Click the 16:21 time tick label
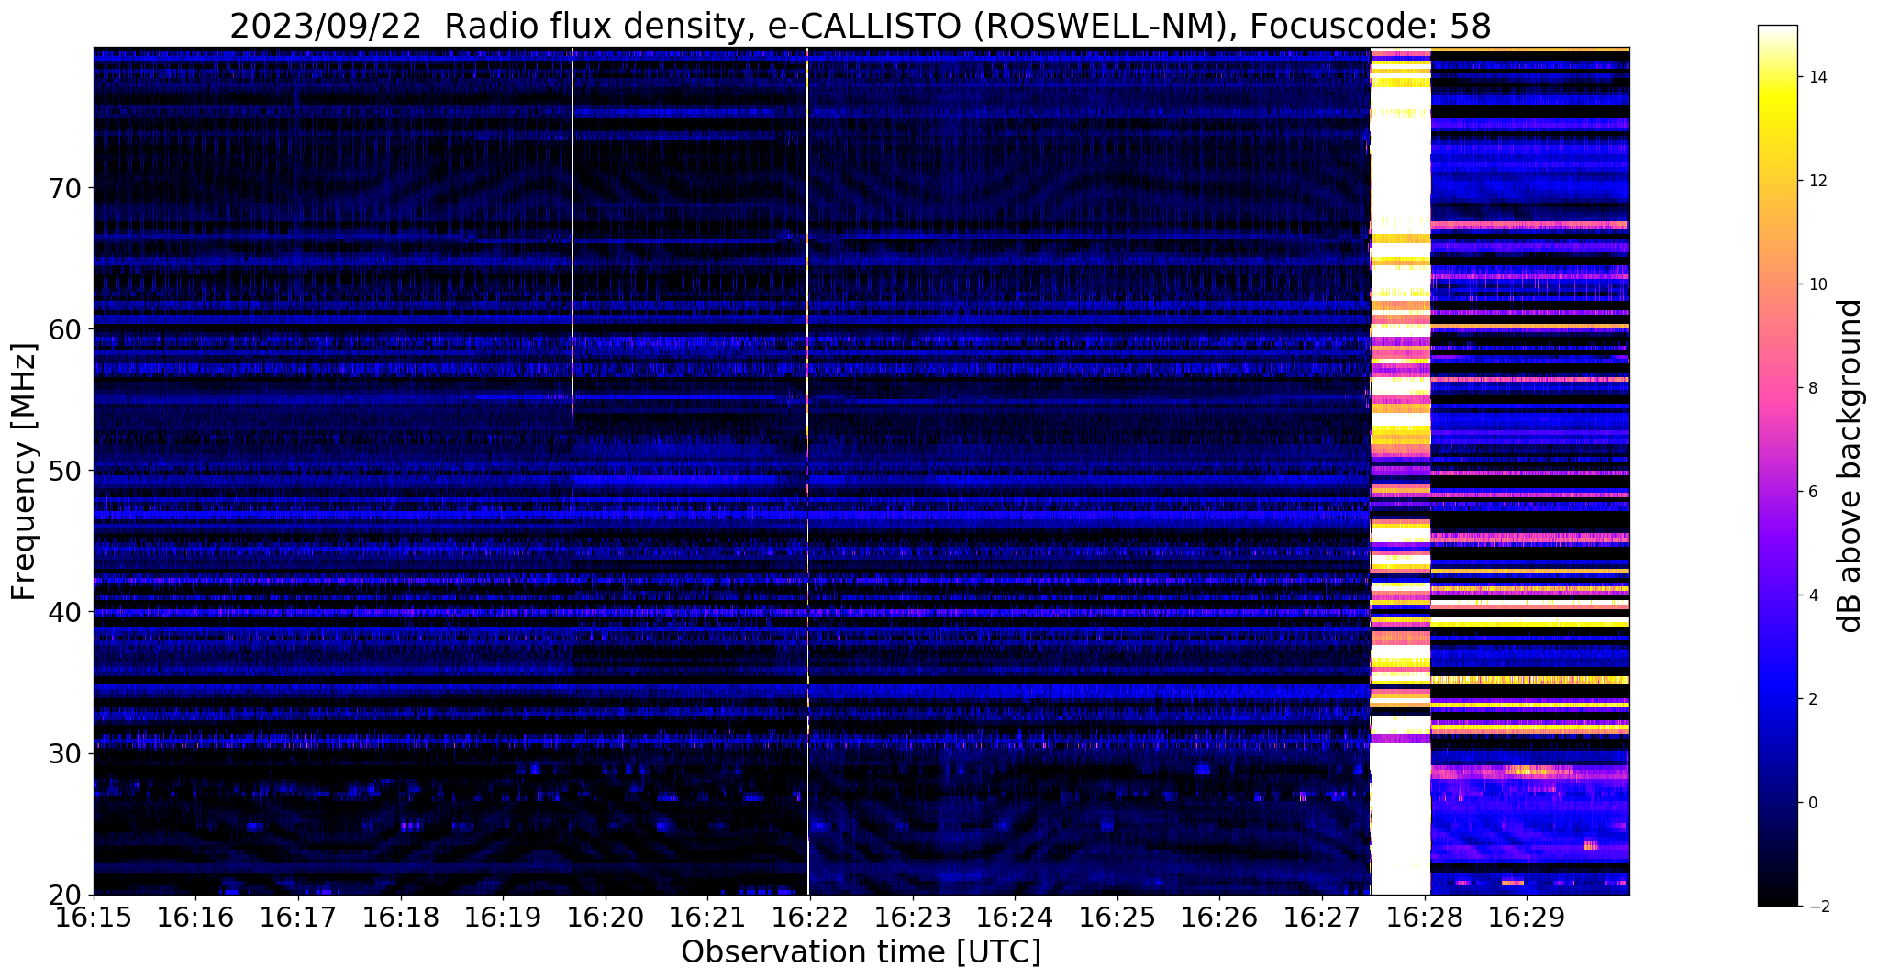The width and height of the screenshot is (1878, 979). [x=707, y=916]
